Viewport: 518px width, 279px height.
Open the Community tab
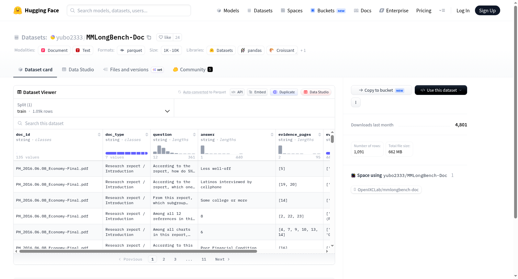tap(193, 69)
